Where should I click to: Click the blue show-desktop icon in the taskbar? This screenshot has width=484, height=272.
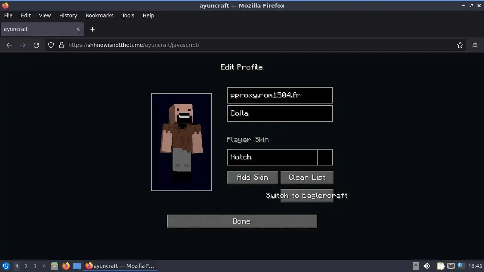[x=77, y=266]
